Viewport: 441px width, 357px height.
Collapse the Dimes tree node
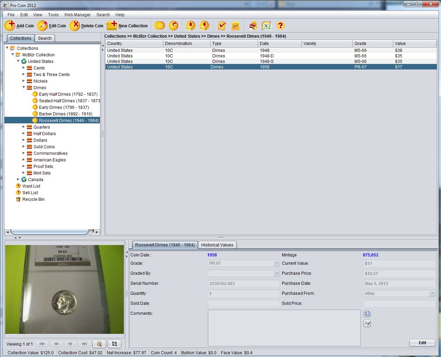click(24, 87)
